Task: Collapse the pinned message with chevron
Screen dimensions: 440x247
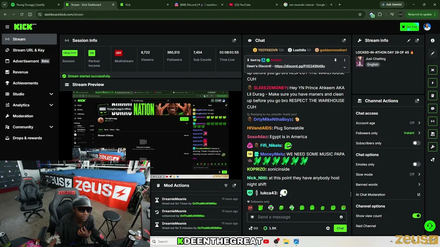Action: 344,67
